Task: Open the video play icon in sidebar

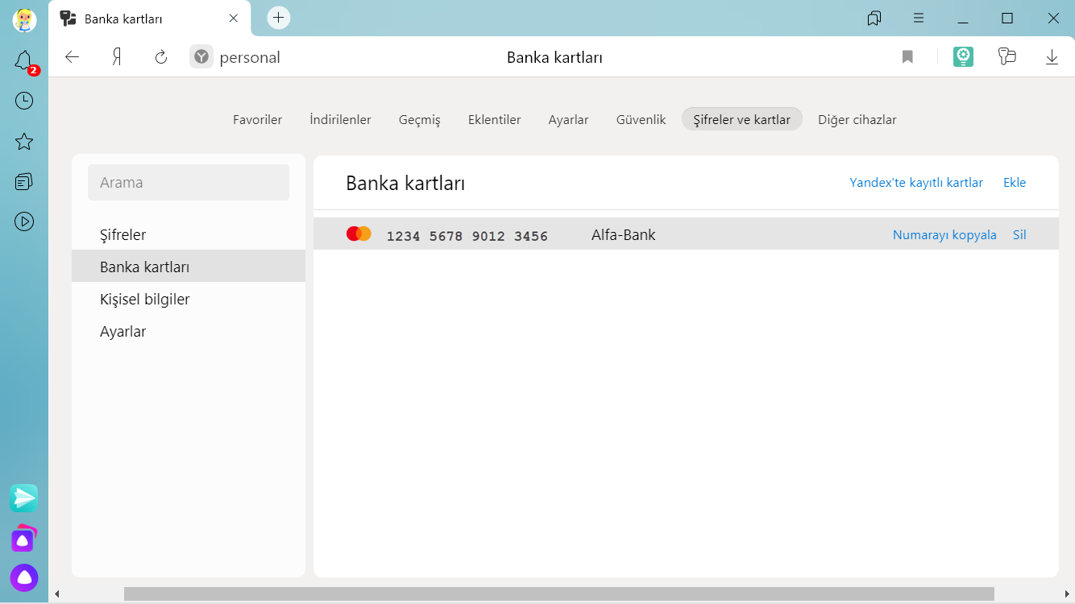Action: [24, 221]
